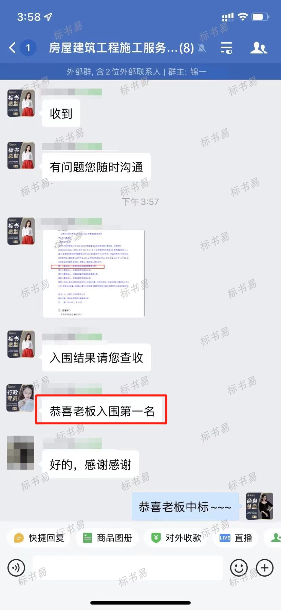Tap message 恭喜老板入围第一名
Screen dimensions: 281x610
pos(102,411)
